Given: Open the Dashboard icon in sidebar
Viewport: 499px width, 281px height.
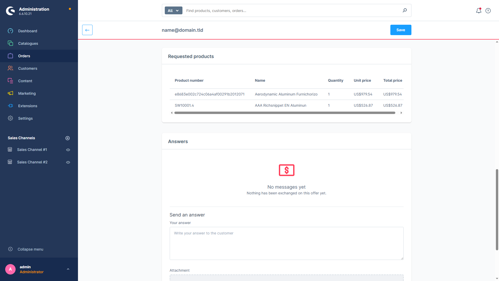Looking at the screenshot, I should click(10, 31).
